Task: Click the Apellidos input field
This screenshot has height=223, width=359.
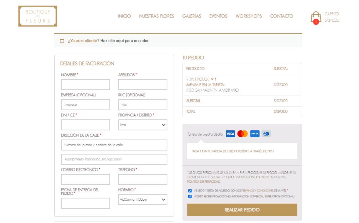Action: point(143,85)
